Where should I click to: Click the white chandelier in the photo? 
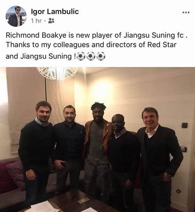(x=57, y=73)
